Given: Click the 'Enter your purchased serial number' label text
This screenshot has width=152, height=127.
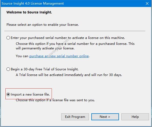Looking at the screenshot, I should [68, 38].
